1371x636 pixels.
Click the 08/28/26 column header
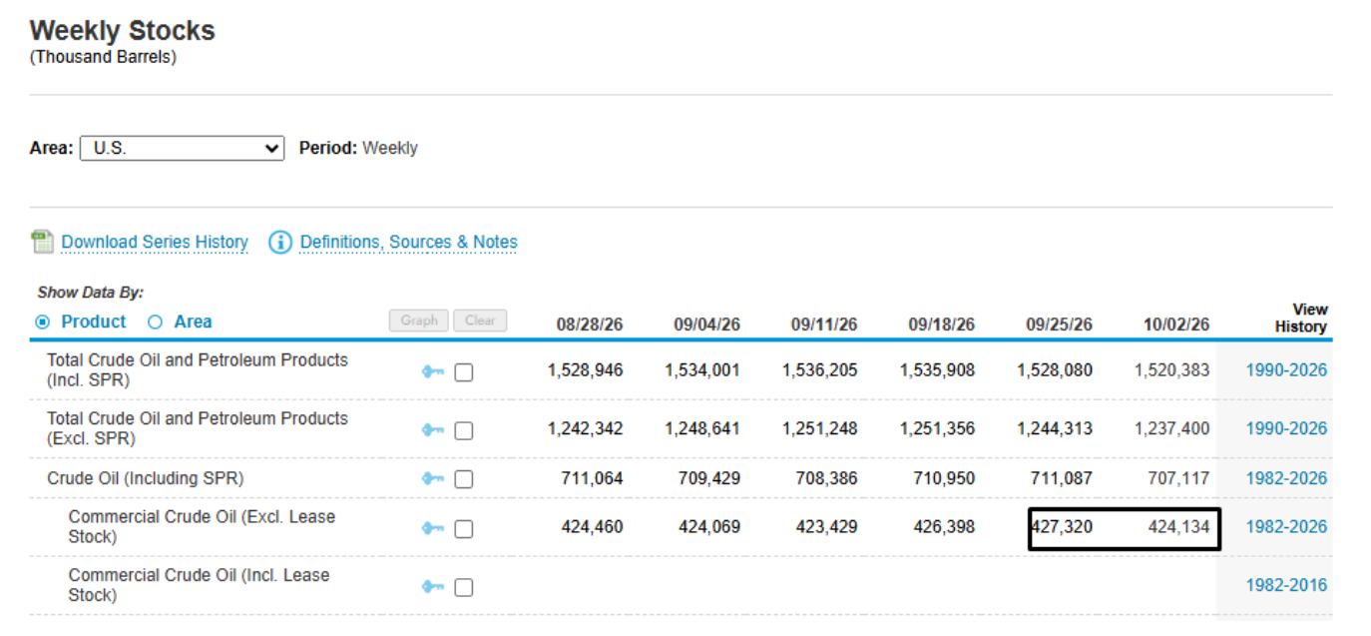pos(590,324)
